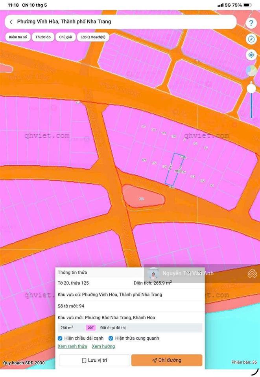Select parcel 118 on the map
This screenshot has width=260, height=377.
click(x=153, y=130)
